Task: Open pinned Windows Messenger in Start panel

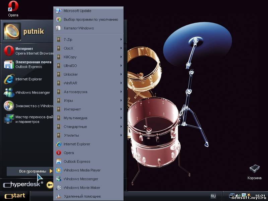Action: pyautogui.click(x=9, y=92)
